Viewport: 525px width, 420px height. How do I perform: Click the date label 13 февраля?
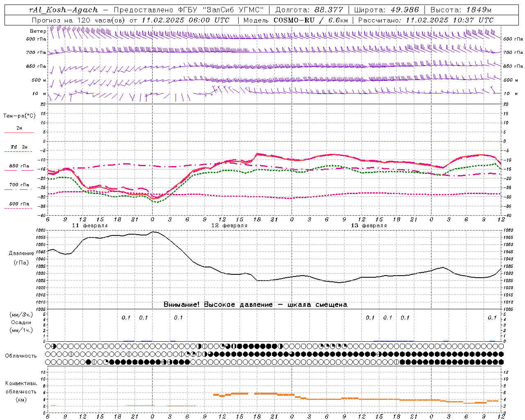(x=369, y=226)
